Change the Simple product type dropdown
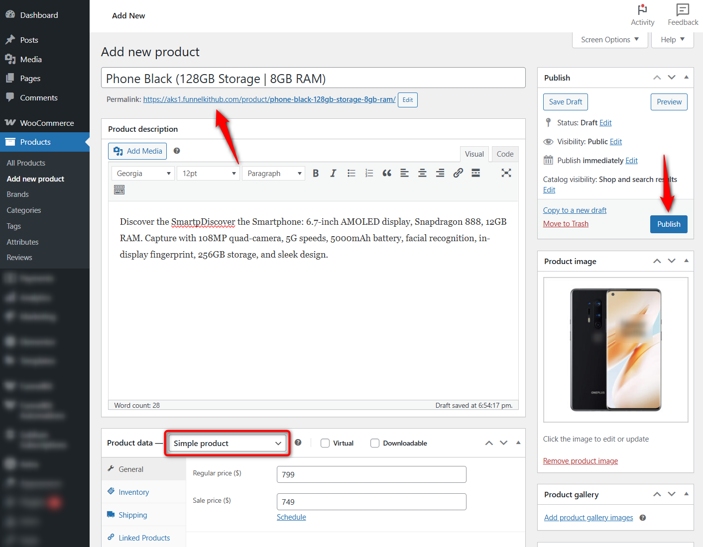703x547 pixels. [x=227, y=443]
